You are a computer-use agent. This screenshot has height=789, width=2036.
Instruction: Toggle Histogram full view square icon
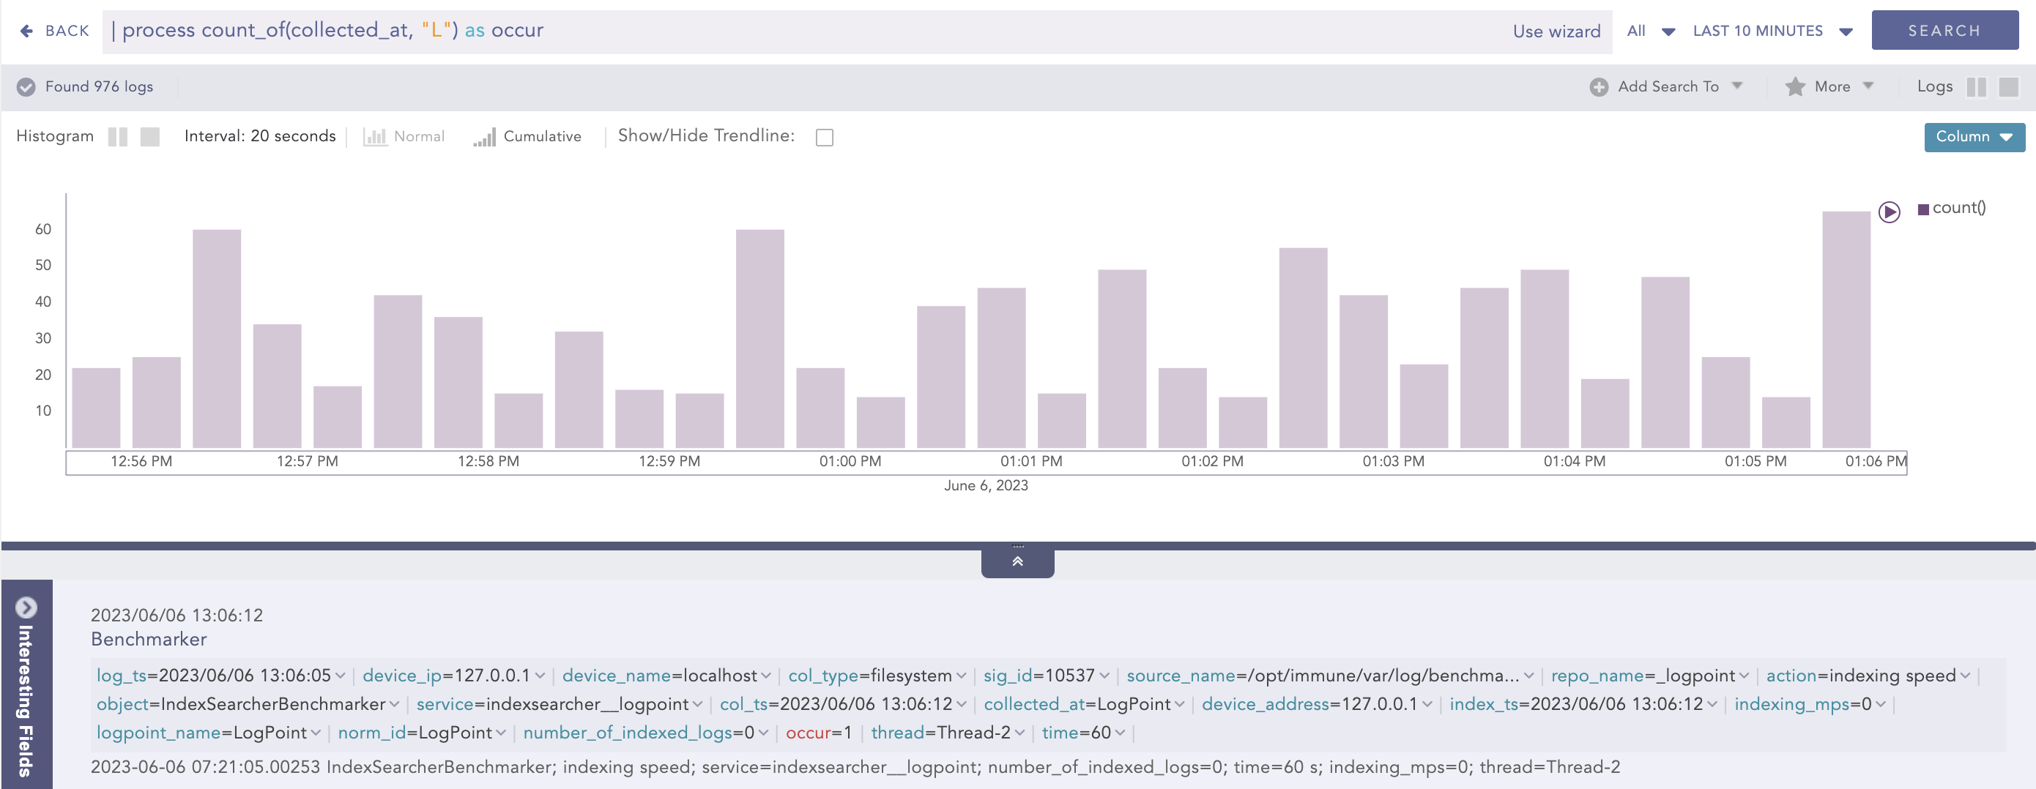(x=149, y=137)
